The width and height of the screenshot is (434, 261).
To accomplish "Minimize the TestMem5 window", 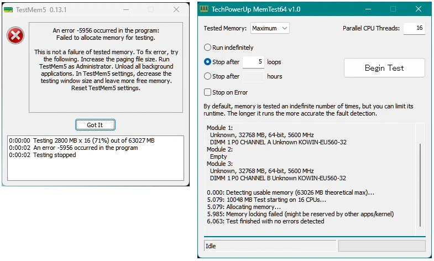I will [126, 10].
